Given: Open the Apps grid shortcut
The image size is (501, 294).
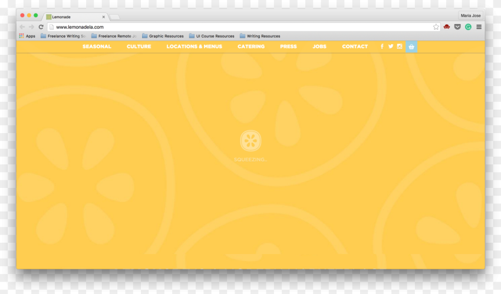Looking at the screenshot, I should click(27, 36).
